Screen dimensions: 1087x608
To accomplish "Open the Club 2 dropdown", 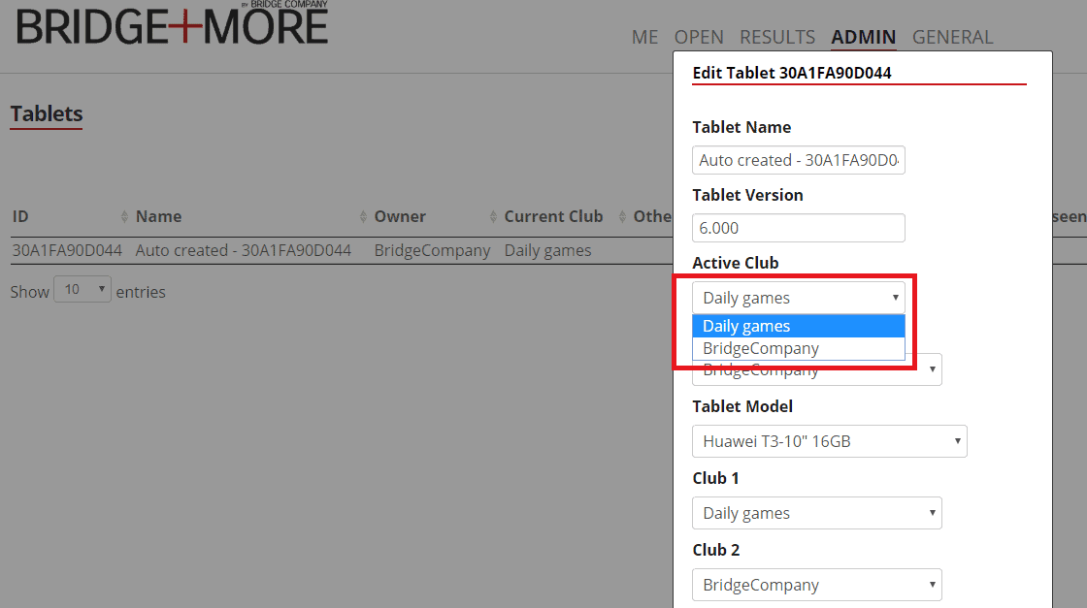I will (816, 585).
